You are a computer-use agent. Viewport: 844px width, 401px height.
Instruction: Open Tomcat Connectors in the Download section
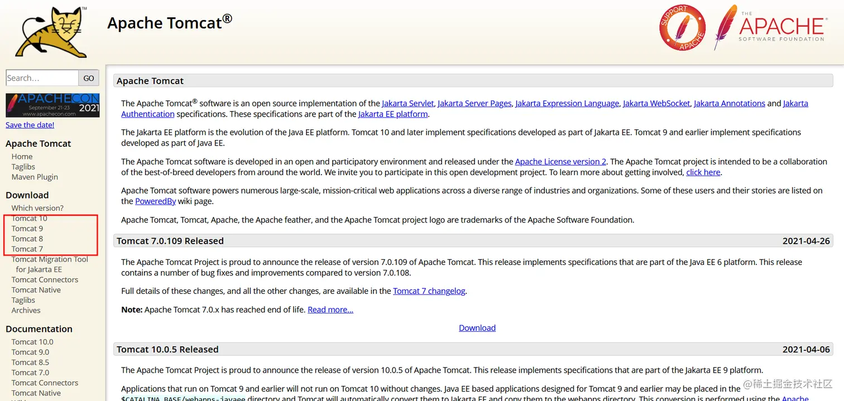tap(45, 280)
